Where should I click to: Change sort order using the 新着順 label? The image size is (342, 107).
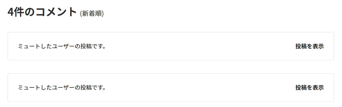pyautogui.click(x=92, y=13)
